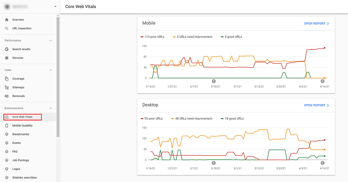The height and width of the screenshot is (182, 348).
Task: Click the FAQ layers icon
Action: click(7, 152)
